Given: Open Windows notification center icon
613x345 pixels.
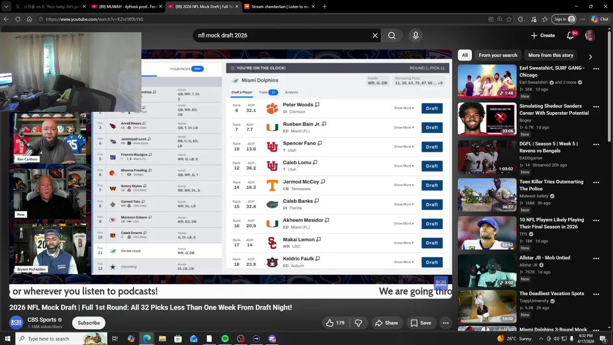Looking at the screenshot, I should (603, 339).
